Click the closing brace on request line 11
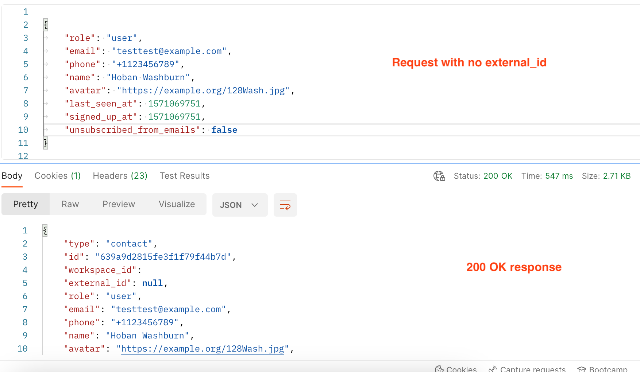 (x=46, y=143)
